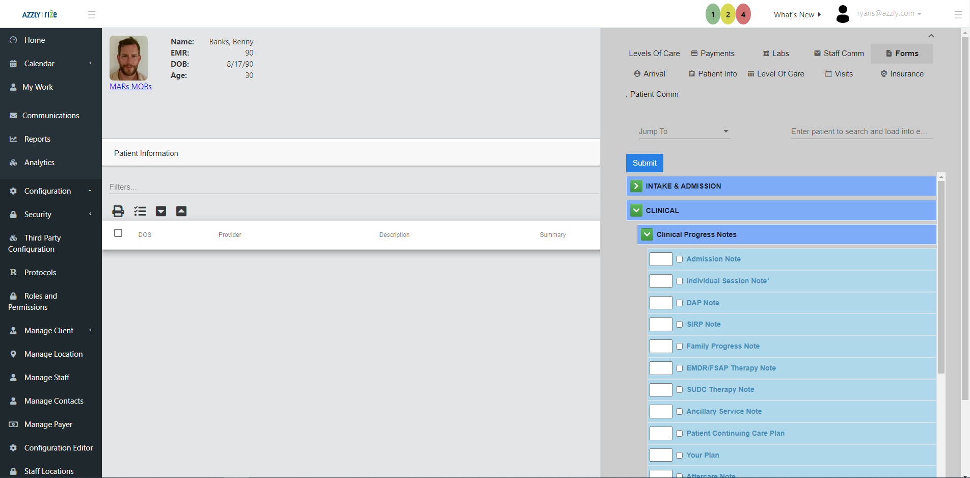Open the Jump To dropdown
Viewport: 970px width, 478px height.
[684, 131]
